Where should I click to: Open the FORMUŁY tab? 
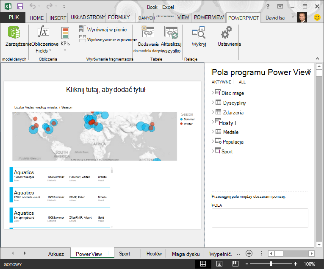pos(119,17)
